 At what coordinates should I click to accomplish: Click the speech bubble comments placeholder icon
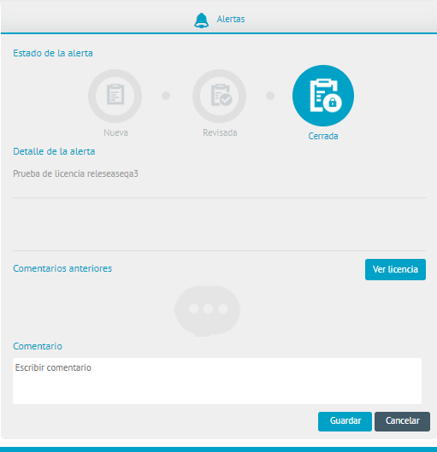(x=207, y=311)
